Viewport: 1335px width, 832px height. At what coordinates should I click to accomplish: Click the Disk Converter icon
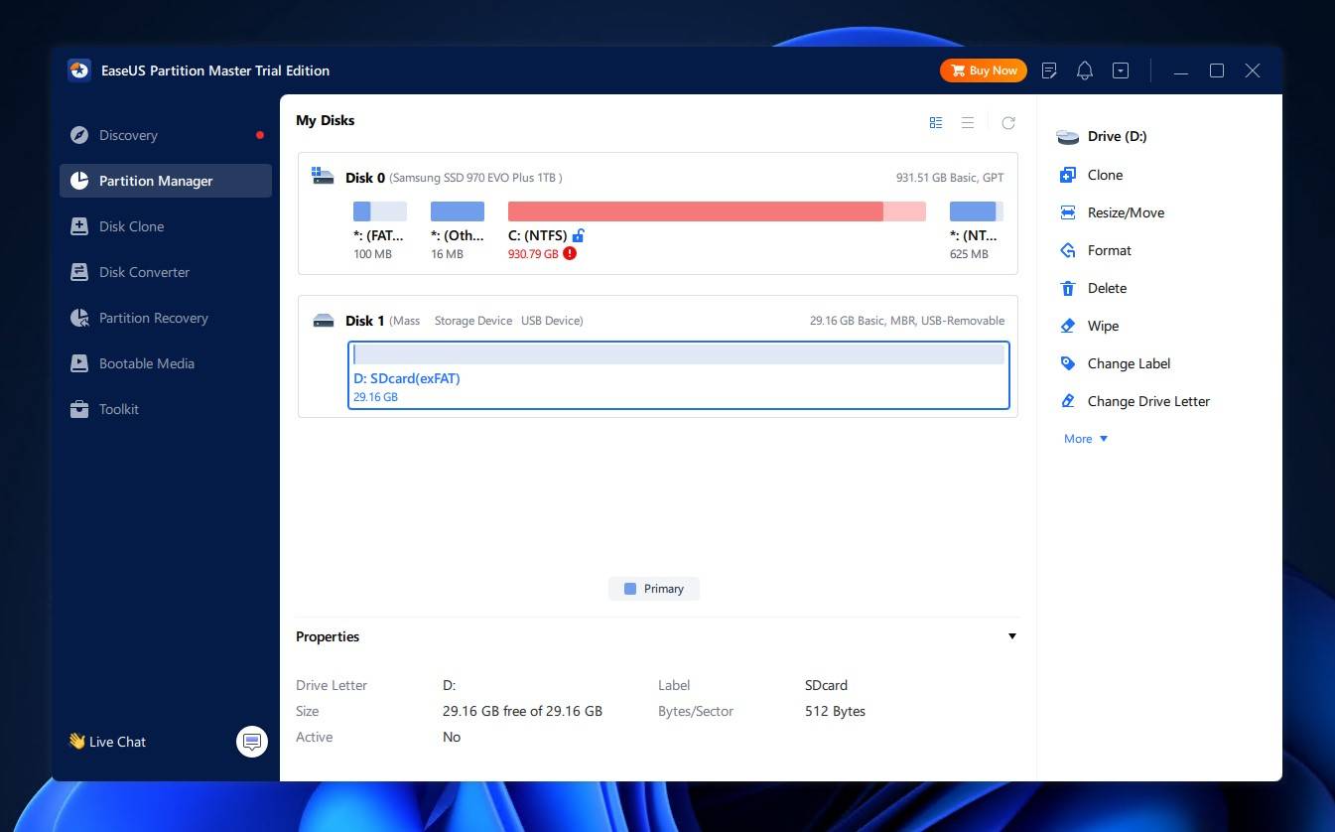tap(79, 272)
